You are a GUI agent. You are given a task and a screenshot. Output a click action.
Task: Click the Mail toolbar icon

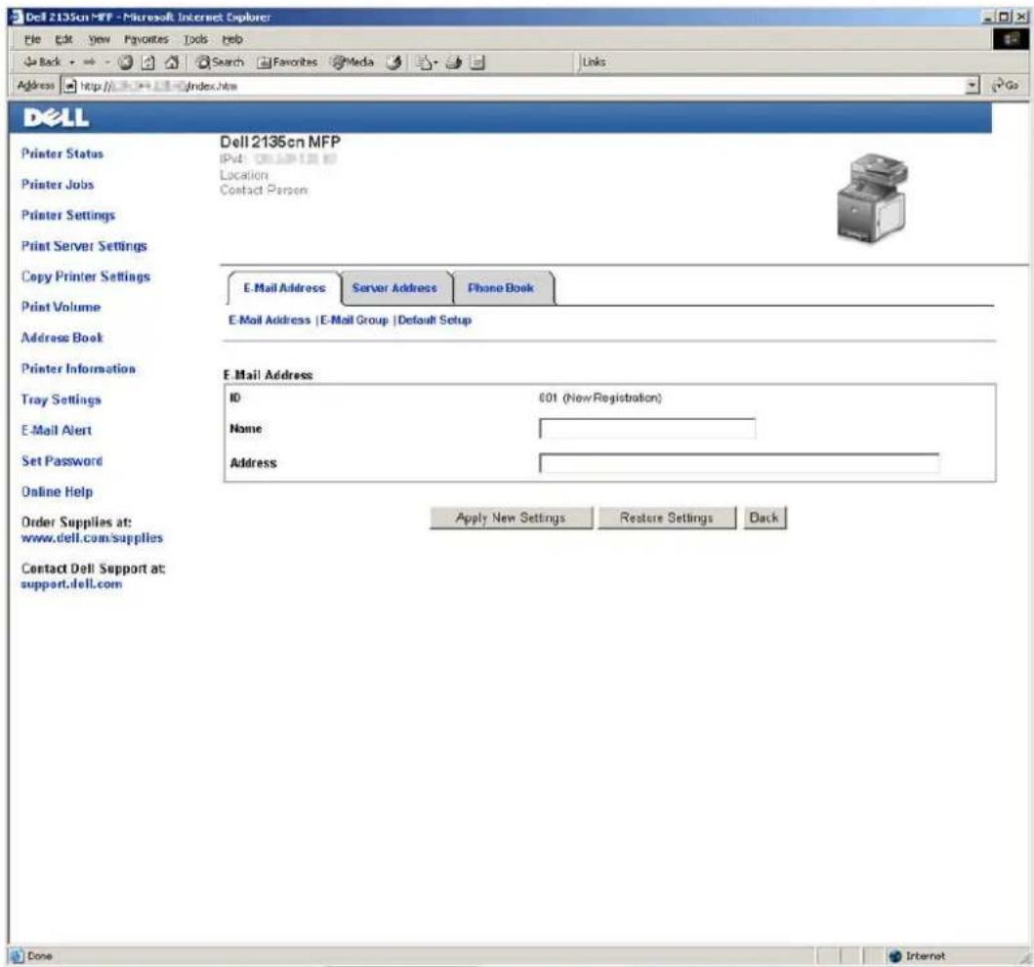(x=428, y=63)
